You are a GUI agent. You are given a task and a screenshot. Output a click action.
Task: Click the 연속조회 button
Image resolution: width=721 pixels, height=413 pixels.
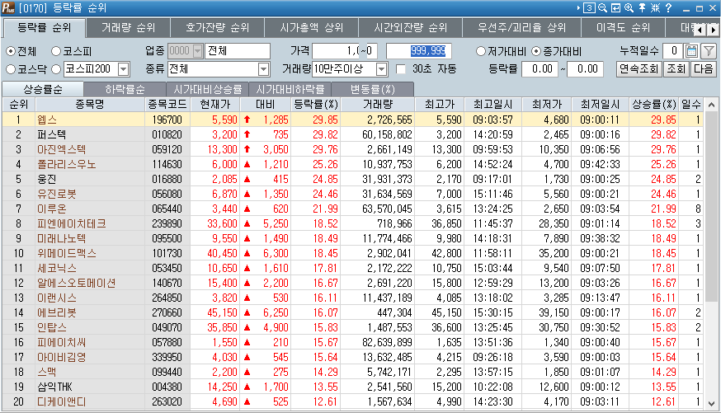[x=639, y=69]
